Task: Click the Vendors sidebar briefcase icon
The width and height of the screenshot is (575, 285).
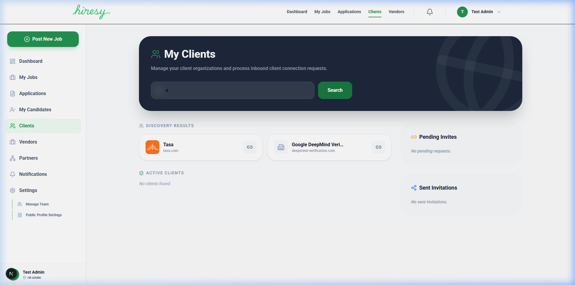Action: 13,142
